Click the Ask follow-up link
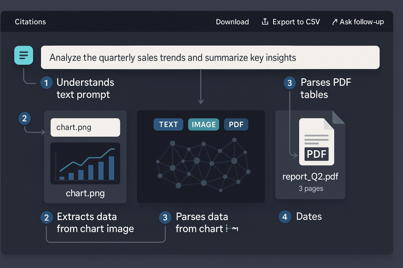This screenshot has width=403, height=268. click(x=358, y=22)
